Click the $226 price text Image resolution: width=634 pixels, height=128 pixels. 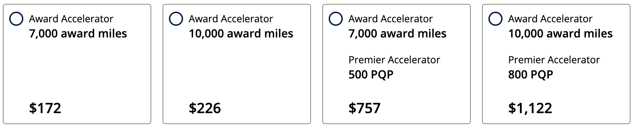point(205,108)
